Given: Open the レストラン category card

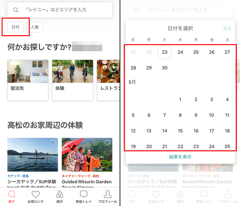Looking at the screenshot, I should pos(108,80).
